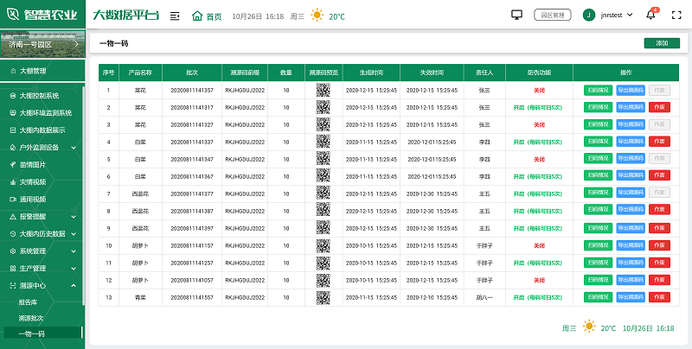The image size is (692, 349).
Task: Click the 首页 home icon
Action: (197, 16)
